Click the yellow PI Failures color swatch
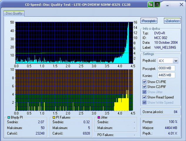 (x=54, y=117)
